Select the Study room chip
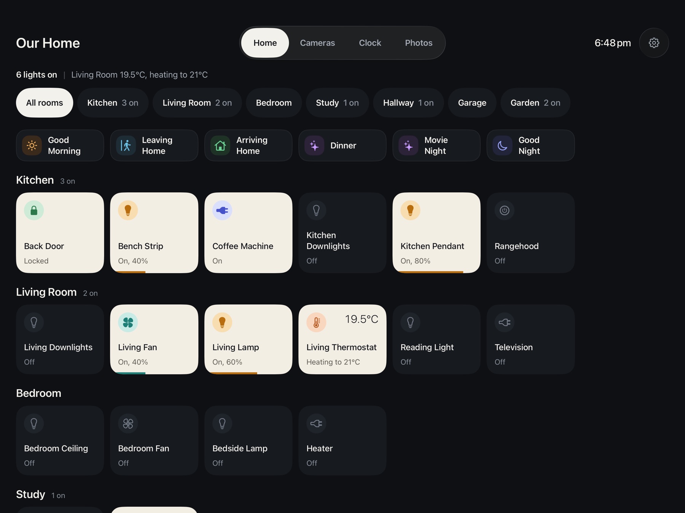 pos(338,103)
